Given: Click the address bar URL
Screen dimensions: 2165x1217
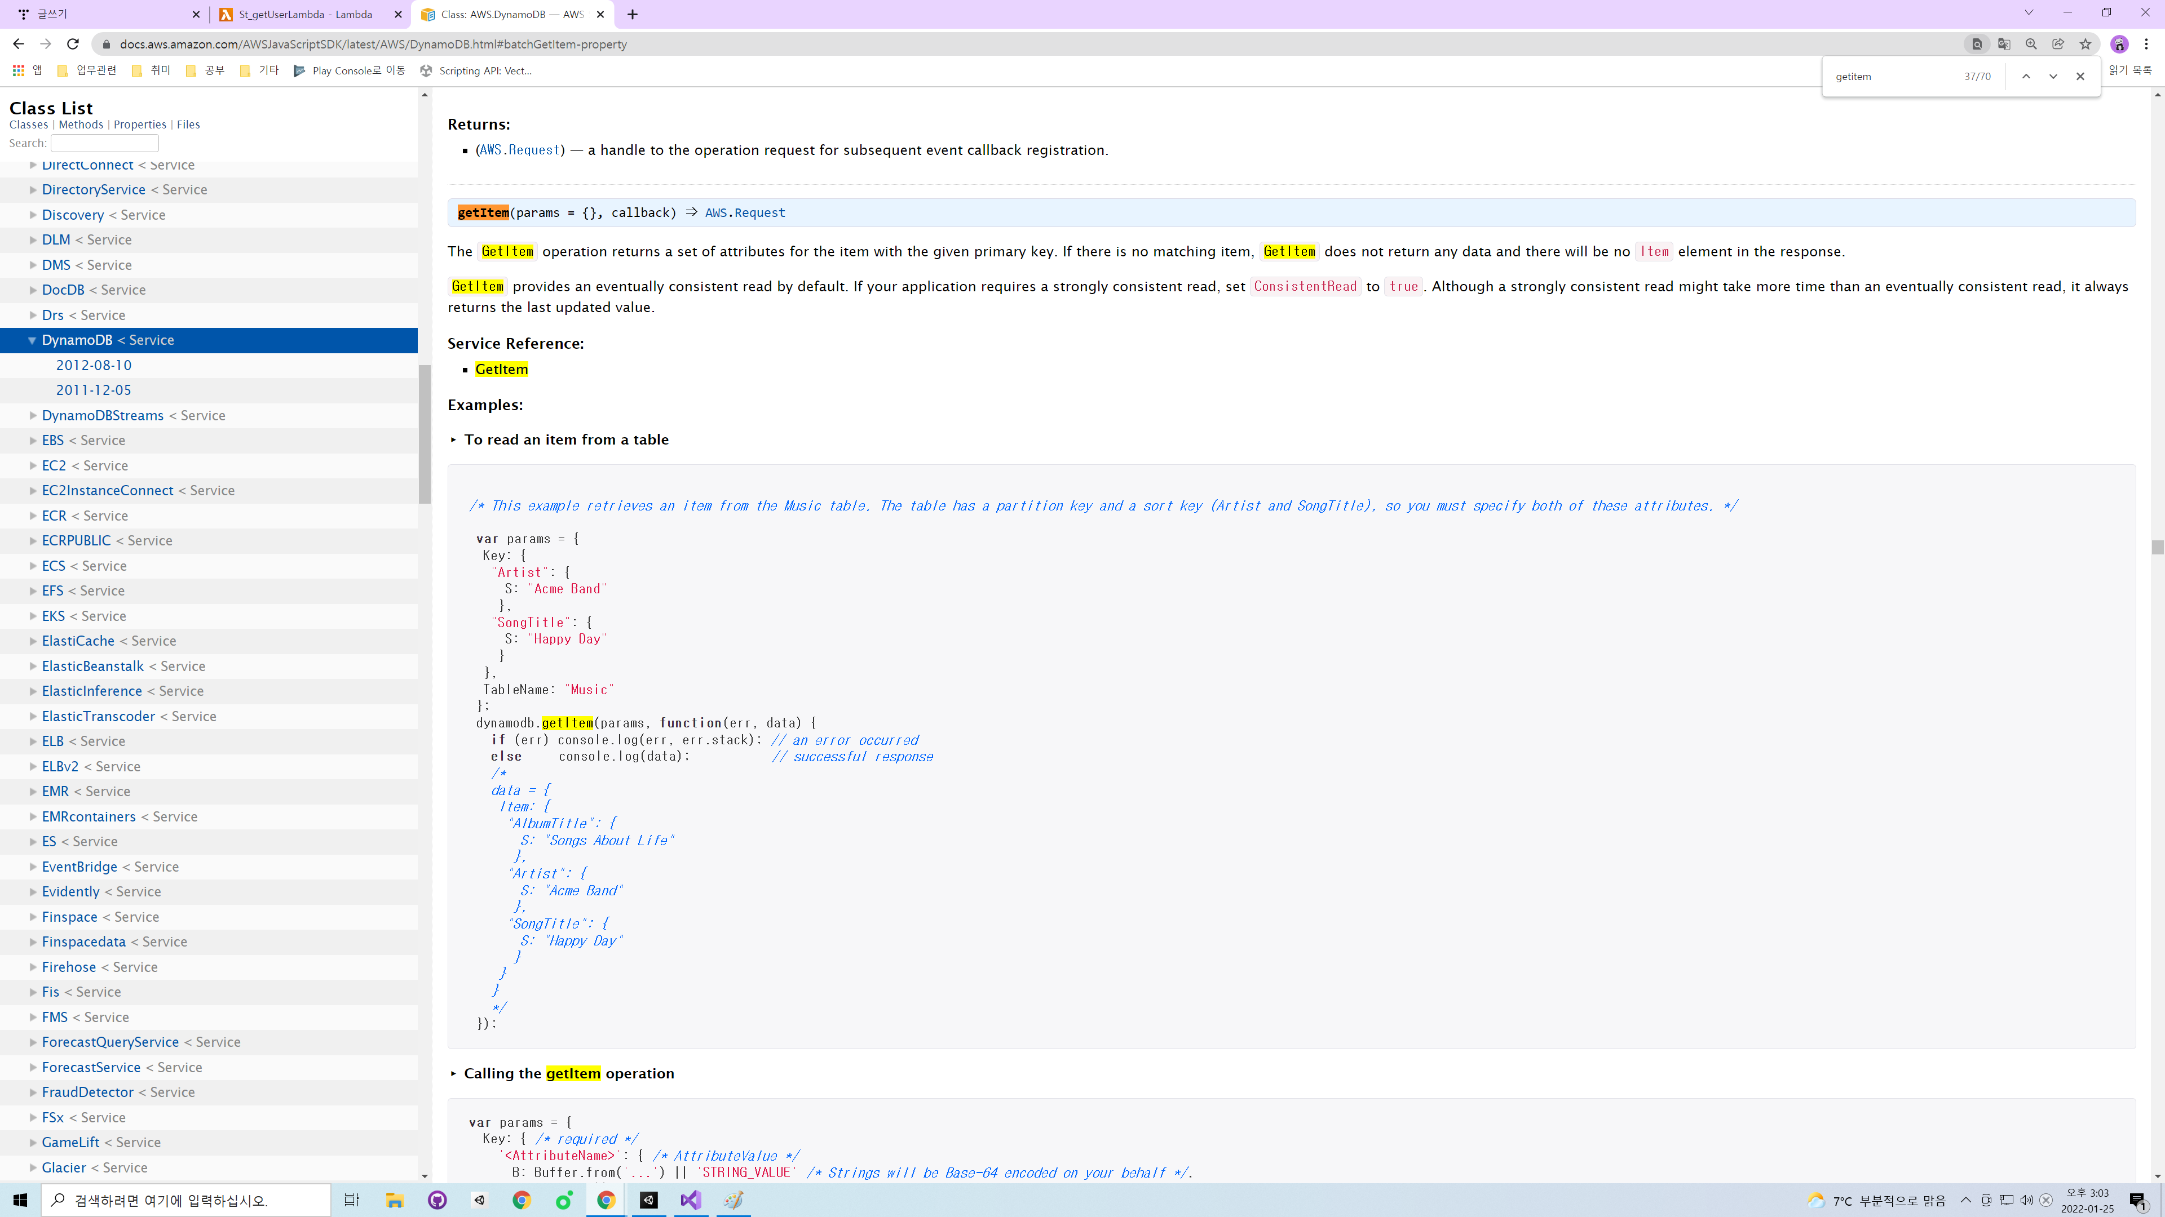Looking at the screenshot, I should point(373,44).
